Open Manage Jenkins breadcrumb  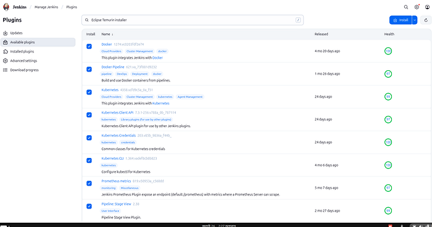pyautogui.click(x=46, y=7)
